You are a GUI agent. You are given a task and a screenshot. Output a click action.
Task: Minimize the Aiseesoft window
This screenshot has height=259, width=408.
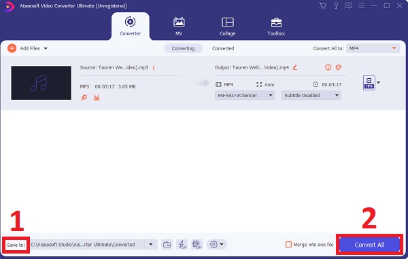tap(374, 5)
